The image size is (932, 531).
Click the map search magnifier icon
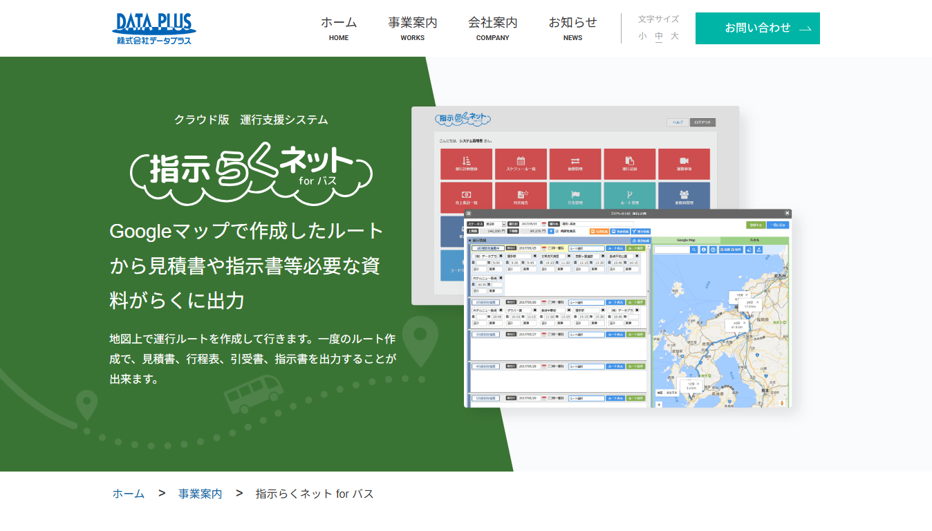693,250
